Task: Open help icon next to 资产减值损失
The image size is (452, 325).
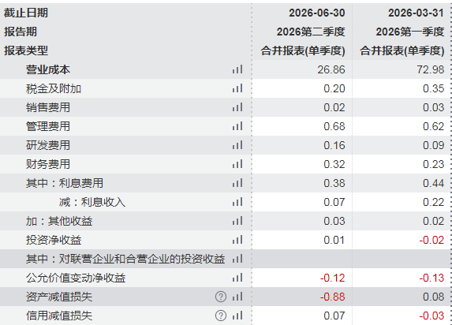Action: 221,297
